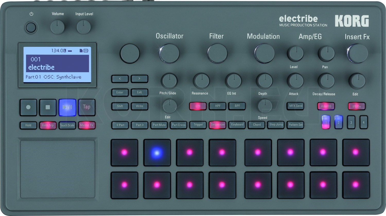Enable the Hold function
Image resolution: width=386 pixels, height=216 pixels.
pos(28,125)
